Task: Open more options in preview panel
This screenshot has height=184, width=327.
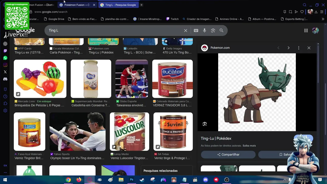Action: (x=299, y=48)
